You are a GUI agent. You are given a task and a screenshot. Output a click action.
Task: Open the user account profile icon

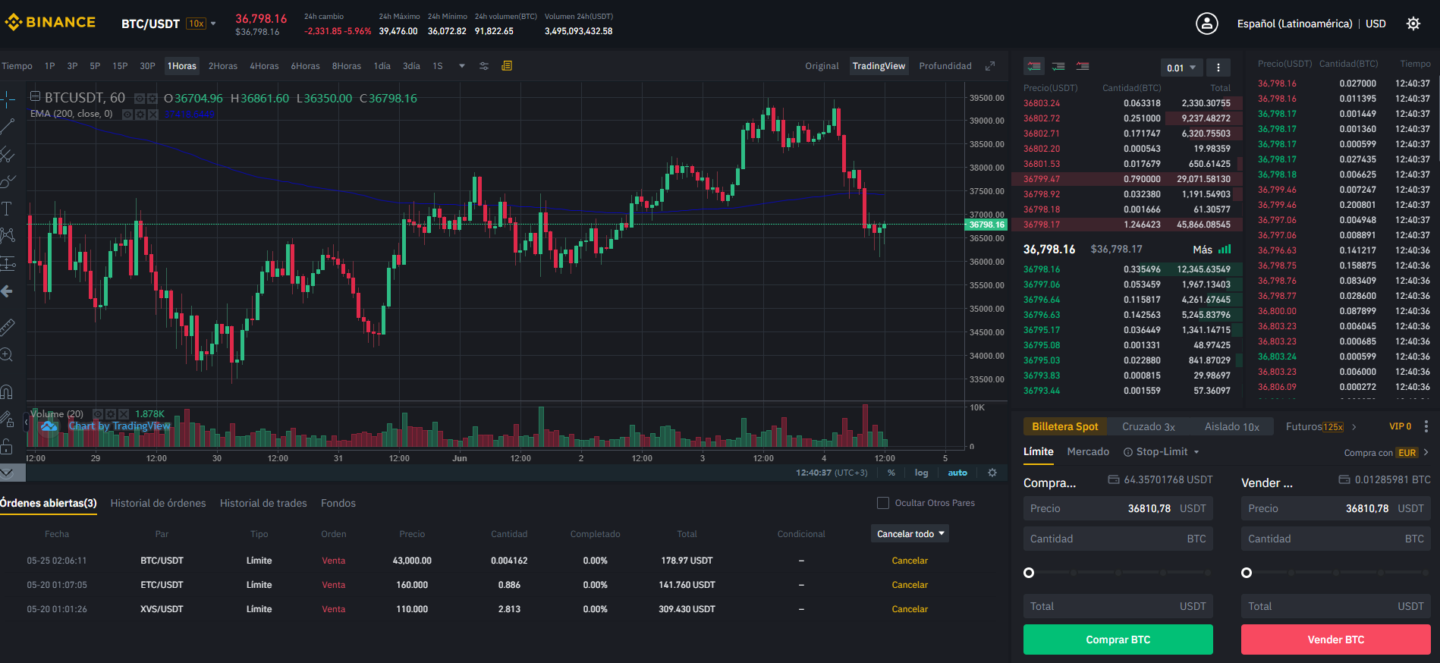1207,24
